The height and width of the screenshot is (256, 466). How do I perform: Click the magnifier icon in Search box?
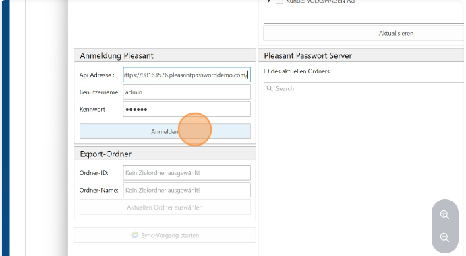[270, 88]
